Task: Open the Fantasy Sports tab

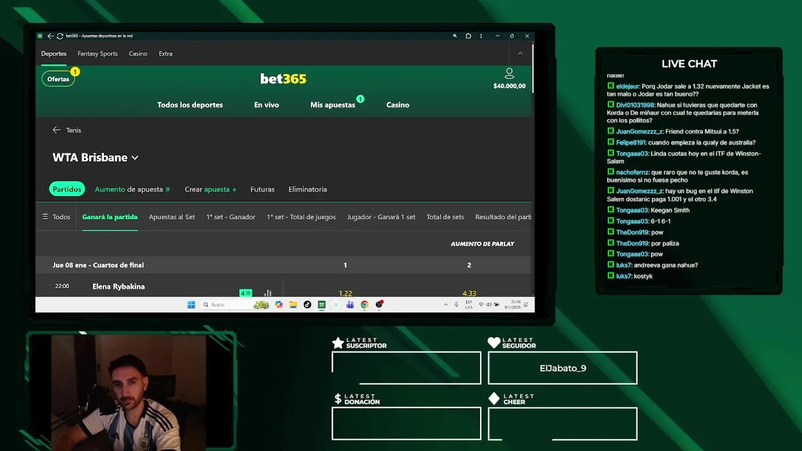Action: [x=98, y=54]
